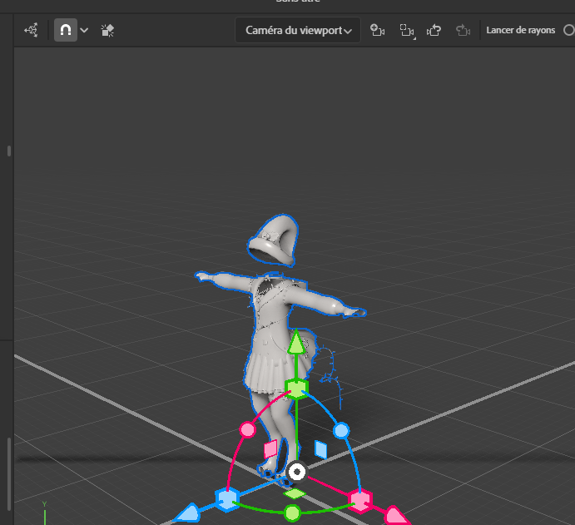Screen dimensions: 575x525
Task: Click the camera redo icon
Action: [463, 30]
